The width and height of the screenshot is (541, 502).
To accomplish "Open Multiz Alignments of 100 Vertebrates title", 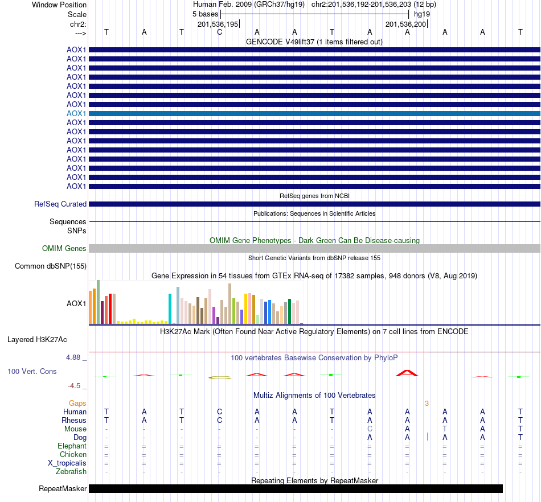I will (x=314, y=396).
